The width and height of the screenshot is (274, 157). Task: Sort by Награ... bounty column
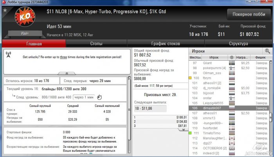(x=243, y=57)
